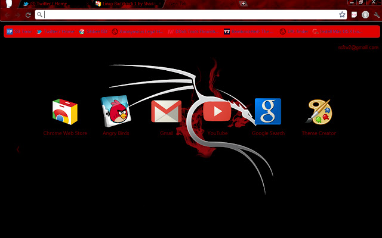Select the New Tab tab
Screen dimensions: 382x238
click(178, 4)
